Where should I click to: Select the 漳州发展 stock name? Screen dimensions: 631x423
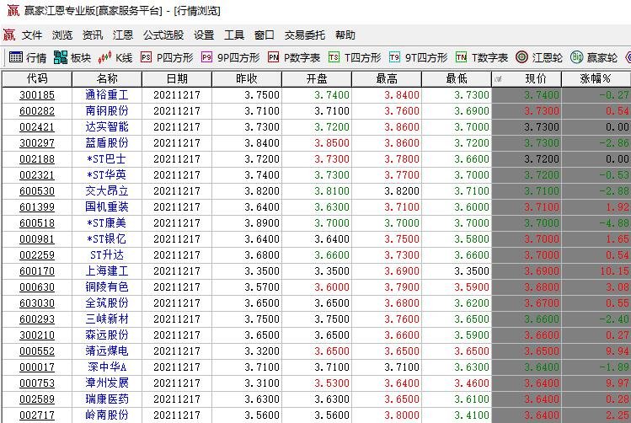tap(107, 383)
